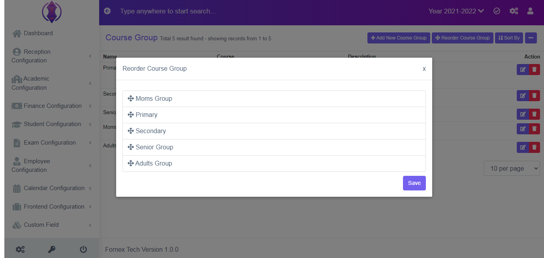This screenshot has height=258, width=544.
Task: Click edit icon for the Adults row
Action: pos(523,147)
